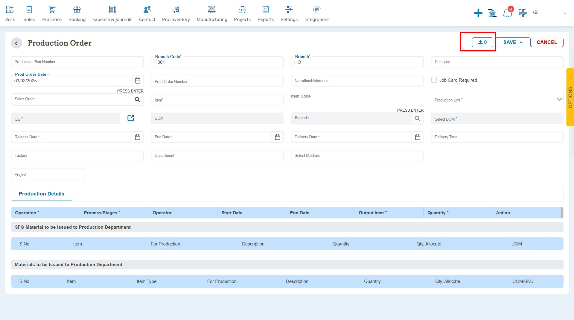
Task: Click the Item Type column header
Action: (147, 281)
